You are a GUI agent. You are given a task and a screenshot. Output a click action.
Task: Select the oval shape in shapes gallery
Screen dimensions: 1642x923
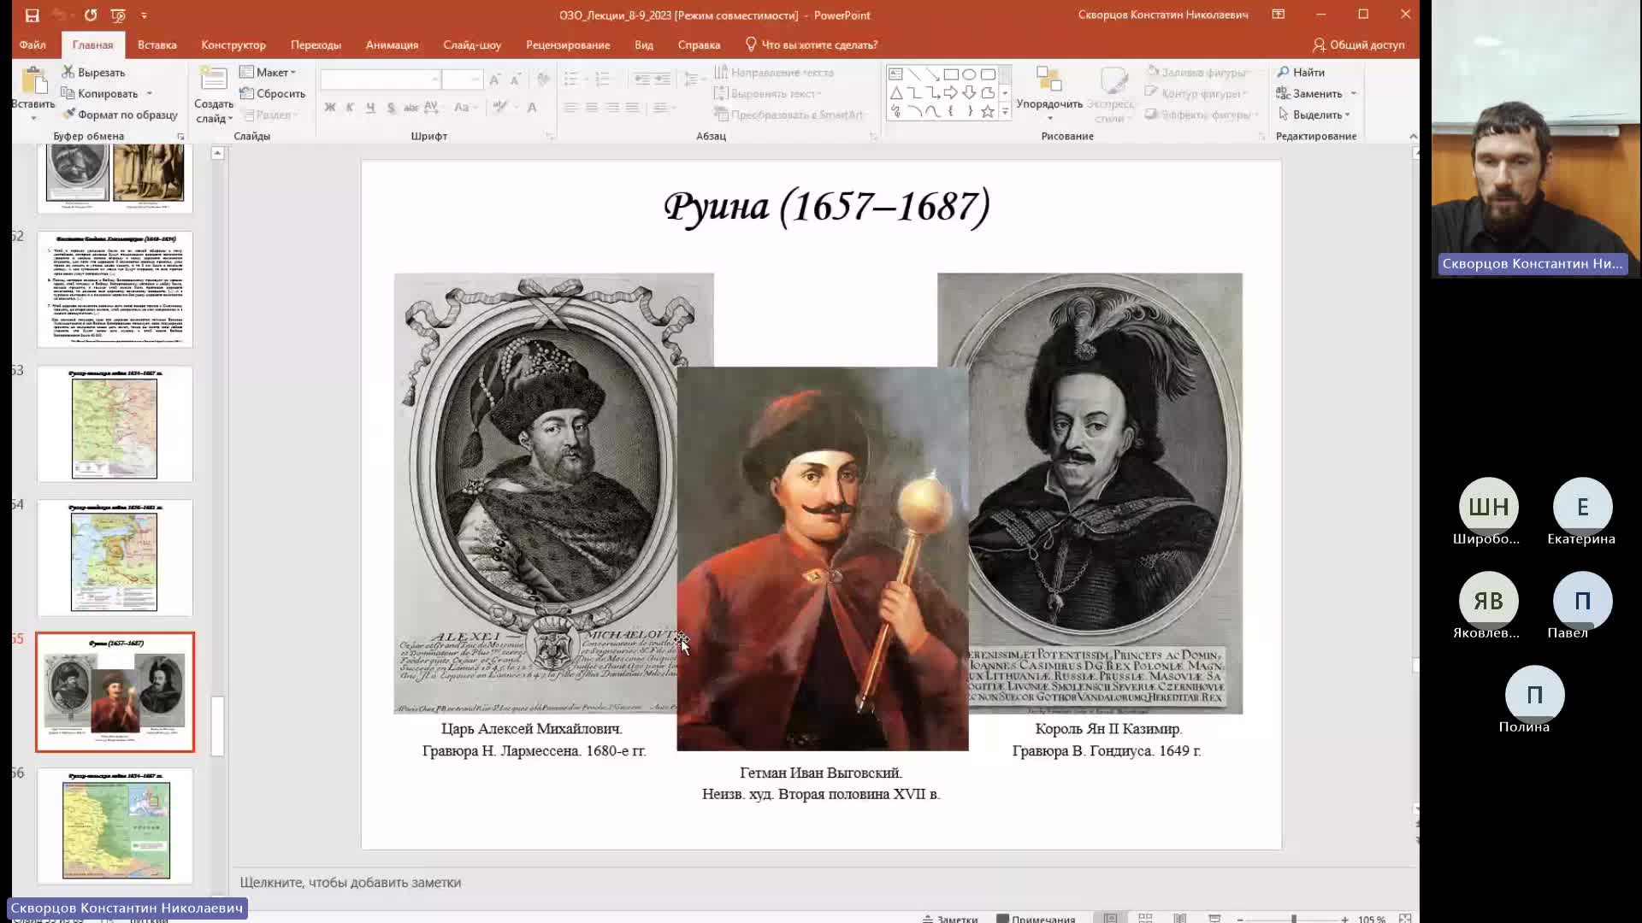969,74
